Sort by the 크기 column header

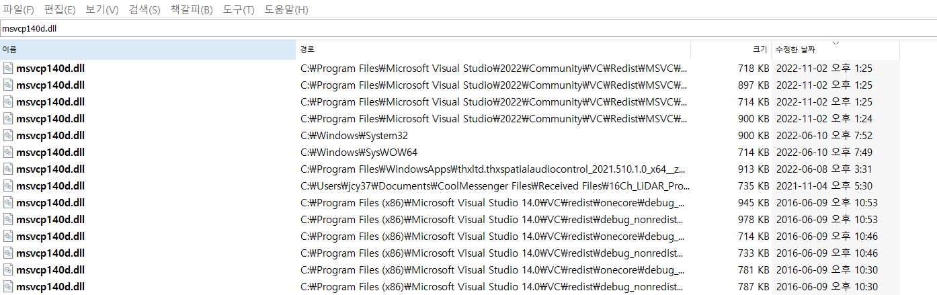[x=731, y=50]
